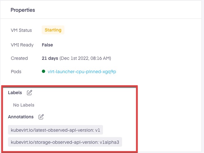The height and width of the screenshot is (153, 204).
Task: Click the green pod status dot
Action: tap(43, 72)
